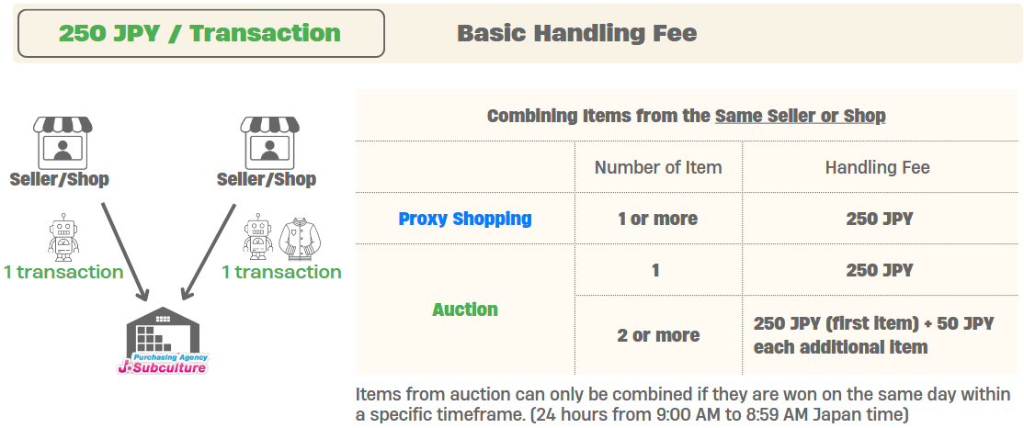Click the 50 JPY each additional item cell
The image size is (1024, 428).
click(880, 335)
